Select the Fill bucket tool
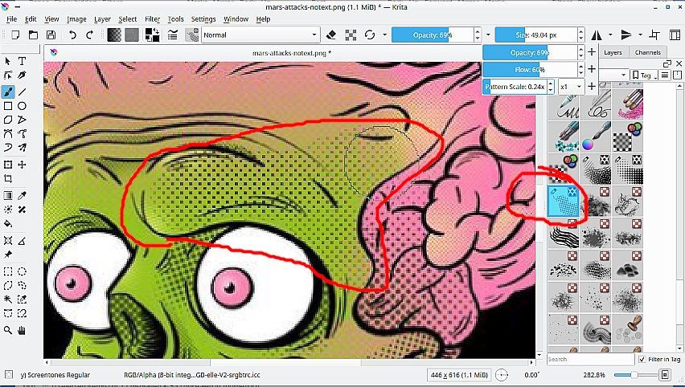Image resolution: width=685 pixels, height=387 pixels. point(8,224)
